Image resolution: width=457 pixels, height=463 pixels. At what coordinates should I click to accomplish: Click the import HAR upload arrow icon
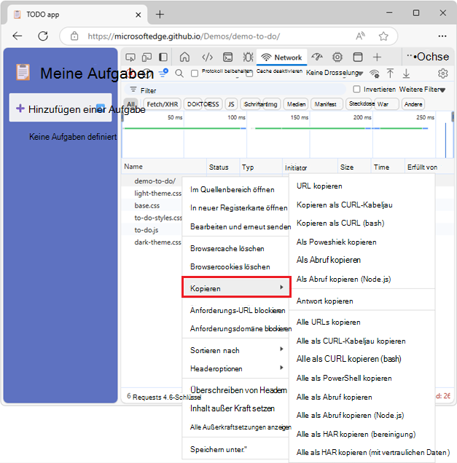tap(390, 74)
